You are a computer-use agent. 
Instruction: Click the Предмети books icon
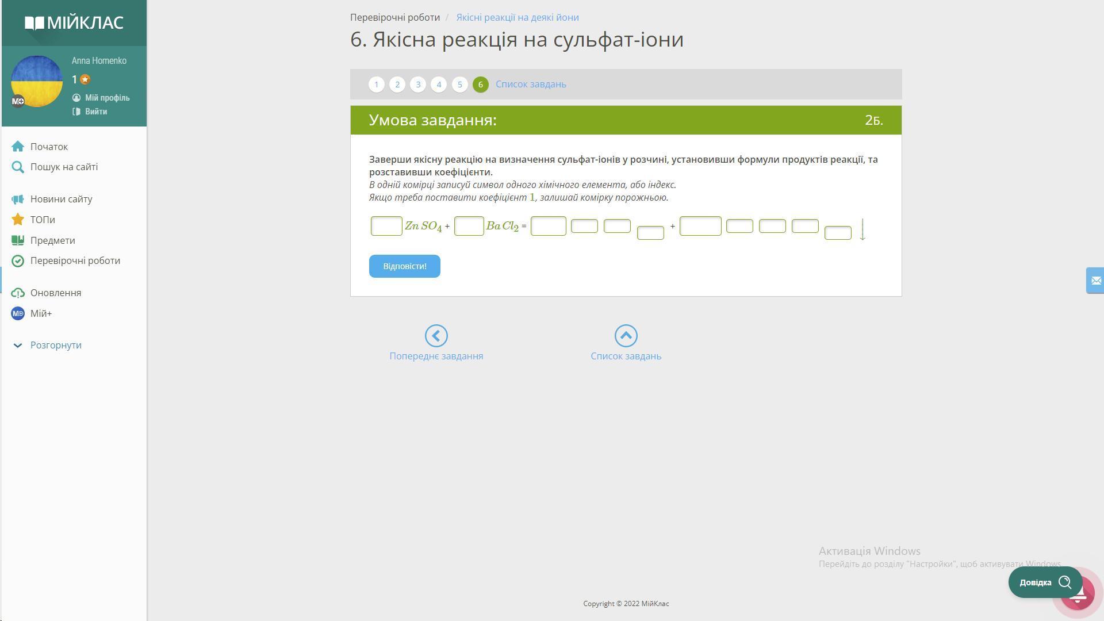18,240
